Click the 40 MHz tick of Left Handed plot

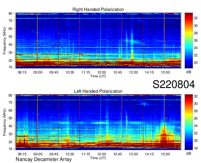tap(10, 126)
